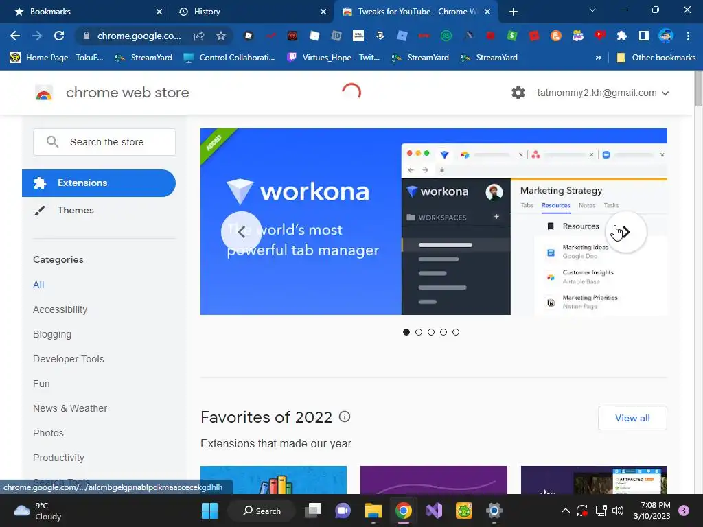Click the green RS extension icon
703x527 pixels.
pyautogui.click(x=446, y=36)
